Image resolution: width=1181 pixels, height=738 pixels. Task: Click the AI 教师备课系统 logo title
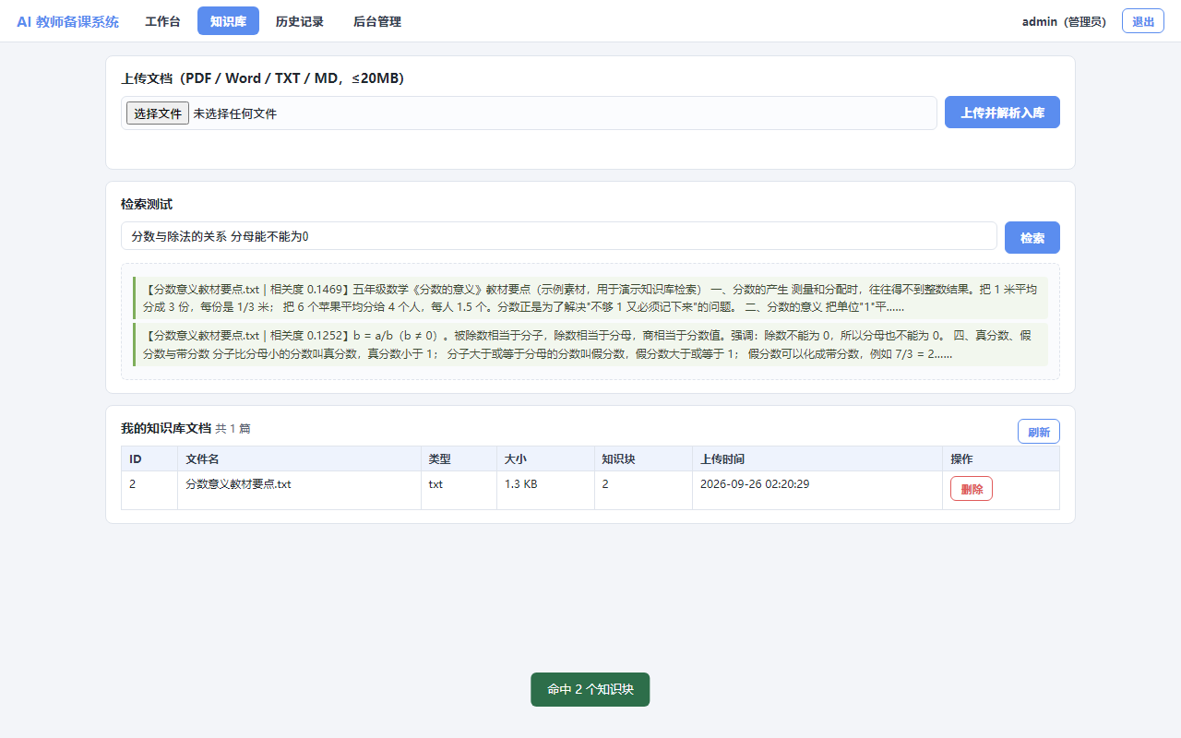pyautogui.click(x=67, y=21)
